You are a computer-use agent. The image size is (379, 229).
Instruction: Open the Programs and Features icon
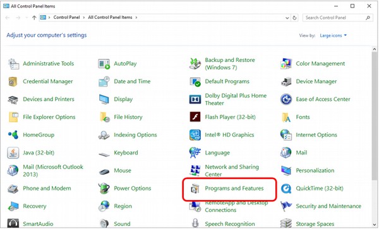coord(195,189)
